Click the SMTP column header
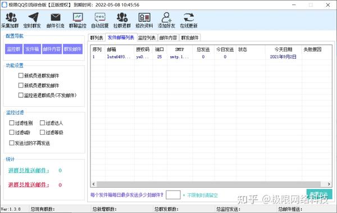Viewport: 337px width, 213px height. (x=180, y=49)
